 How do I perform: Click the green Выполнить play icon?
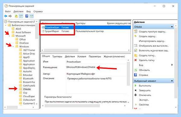(136, 86)
